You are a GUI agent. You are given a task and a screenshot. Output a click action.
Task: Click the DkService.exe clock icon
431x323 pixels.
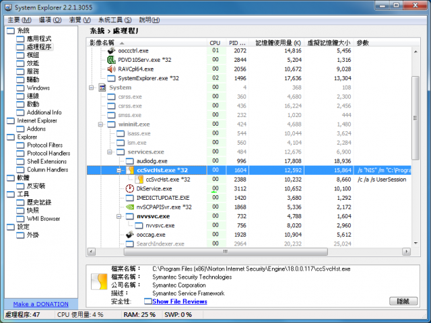[130, 188]
